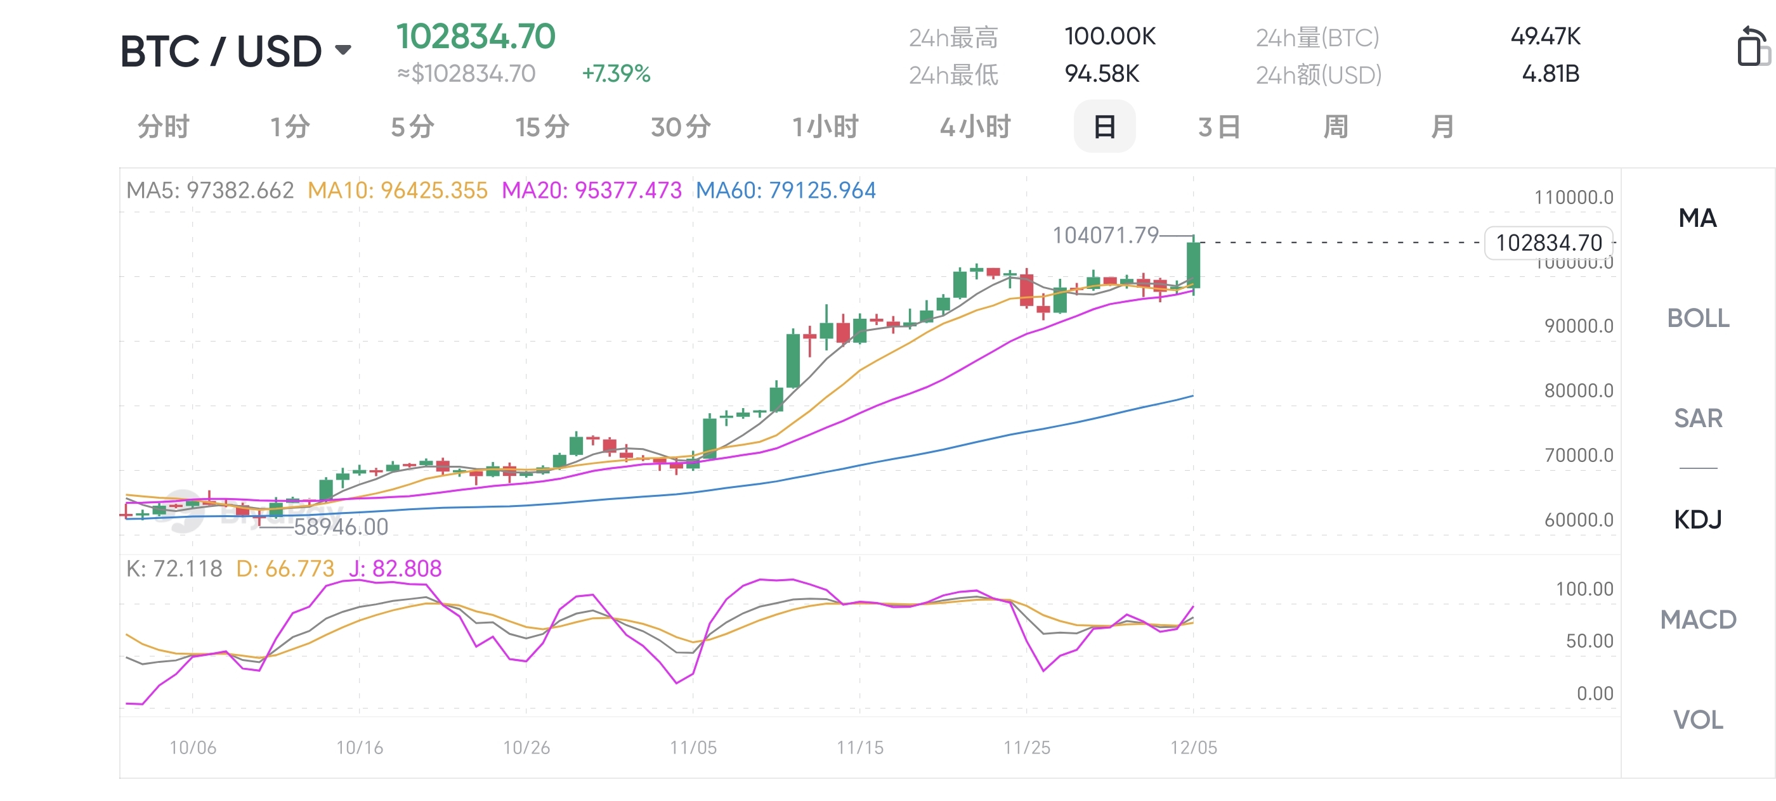Image resolution: width=1776 pixels, height=801 pixels.
Task: Switch to the 1分 interval
Action: click(x=290, y=127)
